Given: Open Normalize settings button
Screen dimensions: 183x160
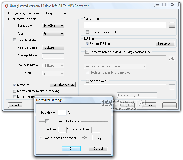Looking at the screenshot, I should 63,85.
